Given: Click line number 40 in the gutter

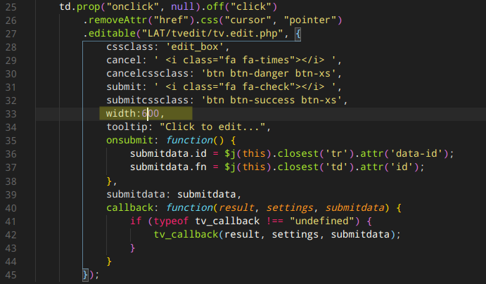Looking at the screenshot, I should pos(11,208).
